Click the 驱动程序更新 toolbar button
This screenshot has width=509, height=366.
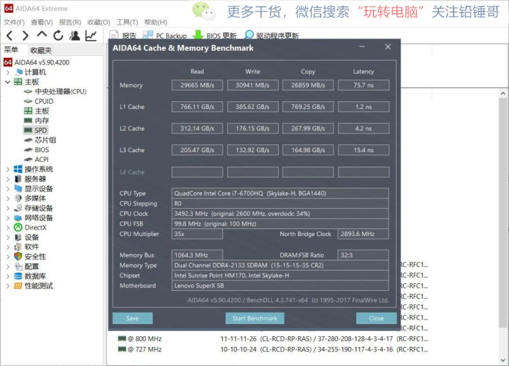tap(272, 36)
